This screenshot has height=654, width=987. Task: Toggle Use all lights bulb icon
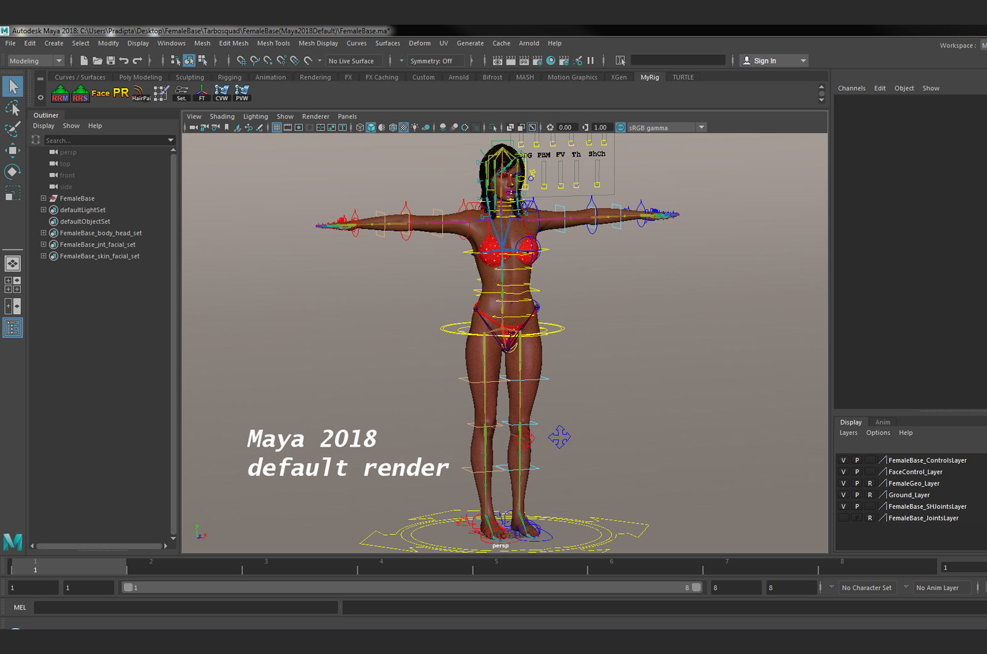(x=415, y=128)
